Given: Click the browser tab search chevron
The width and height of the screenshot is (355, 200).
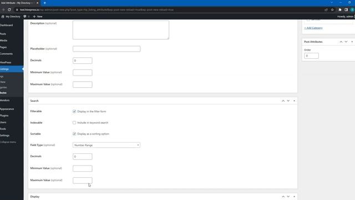Looking at the screenshot, I should [x=332, y=2].
